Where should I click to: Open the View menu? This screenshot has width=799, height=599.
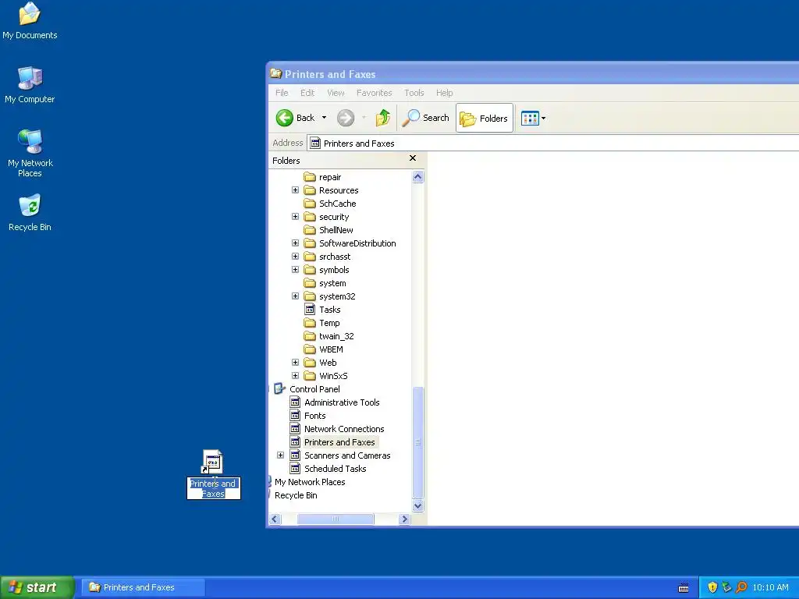(x=336, y=93)
